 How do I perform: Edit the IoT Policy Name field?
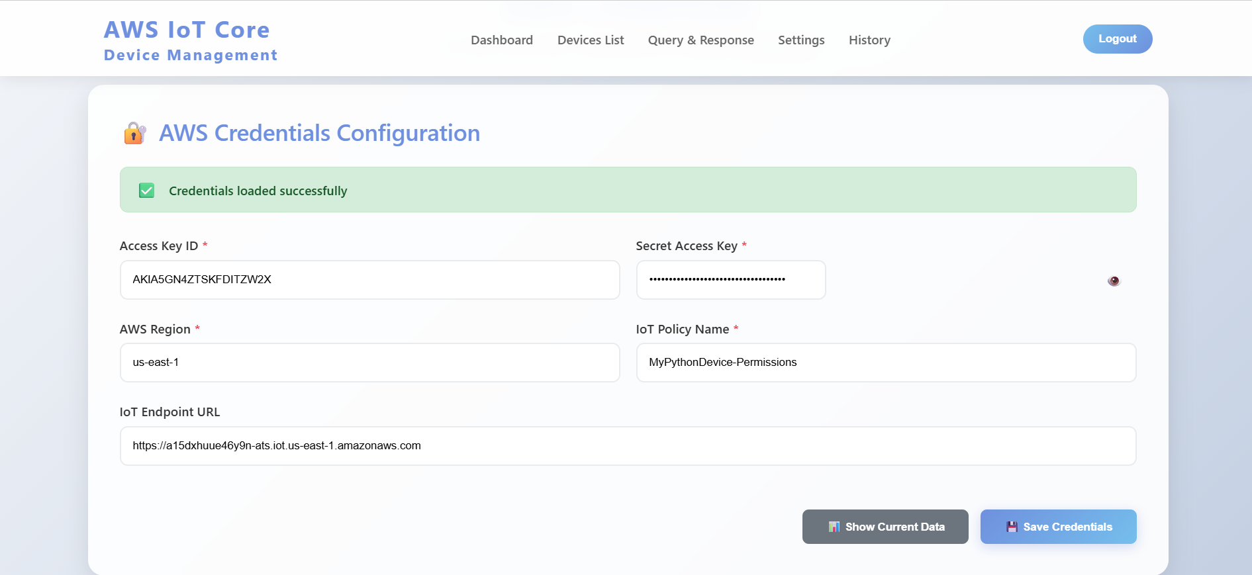pos(885,363)
